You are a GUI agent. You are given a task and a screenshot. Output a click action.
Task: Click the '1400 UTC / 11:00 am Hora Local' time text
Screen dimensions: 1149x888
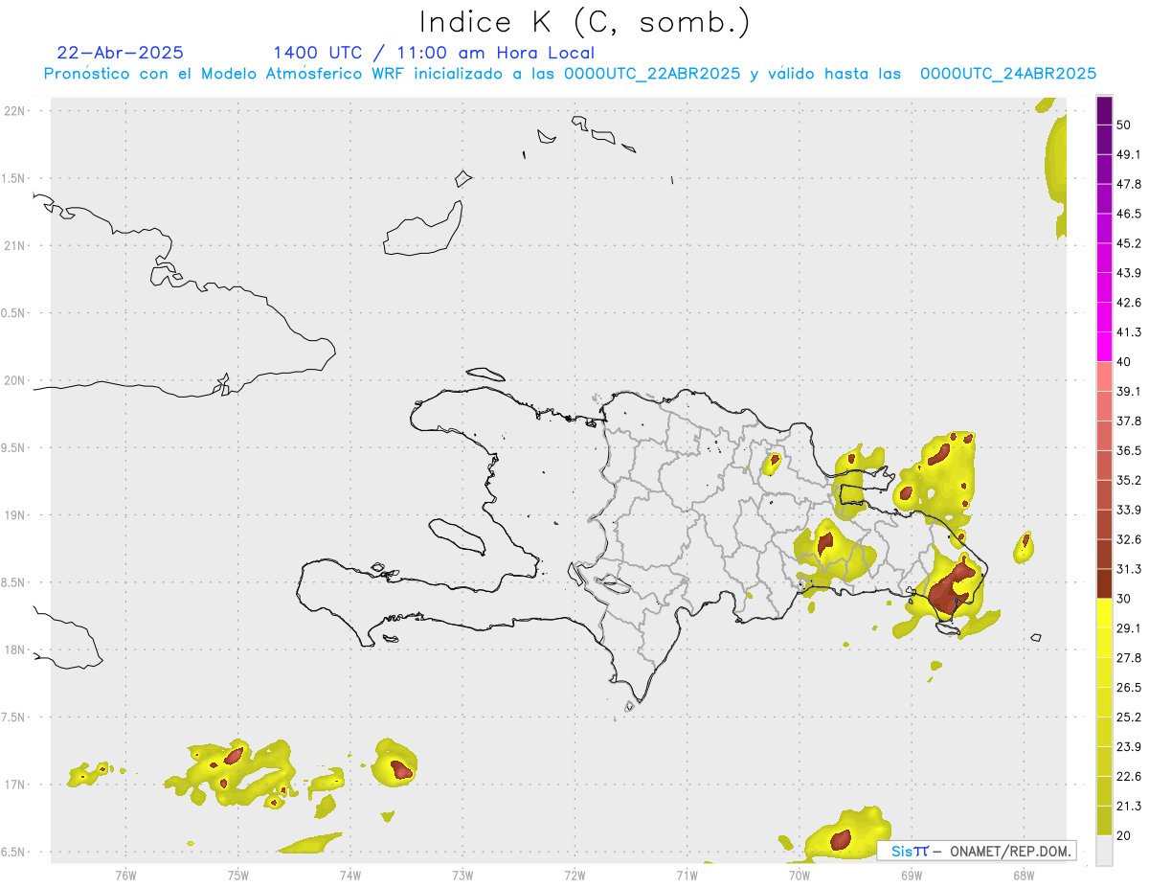point(434,53)
